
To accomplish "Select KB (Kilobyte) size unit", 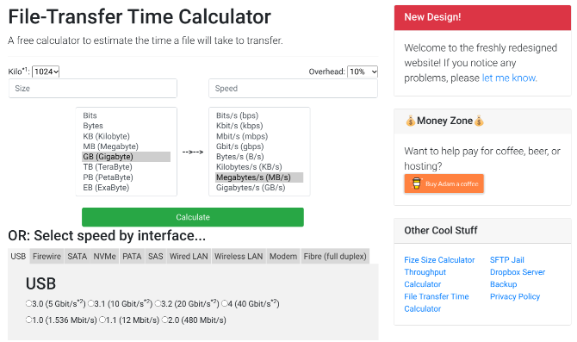I will point(127,136).
